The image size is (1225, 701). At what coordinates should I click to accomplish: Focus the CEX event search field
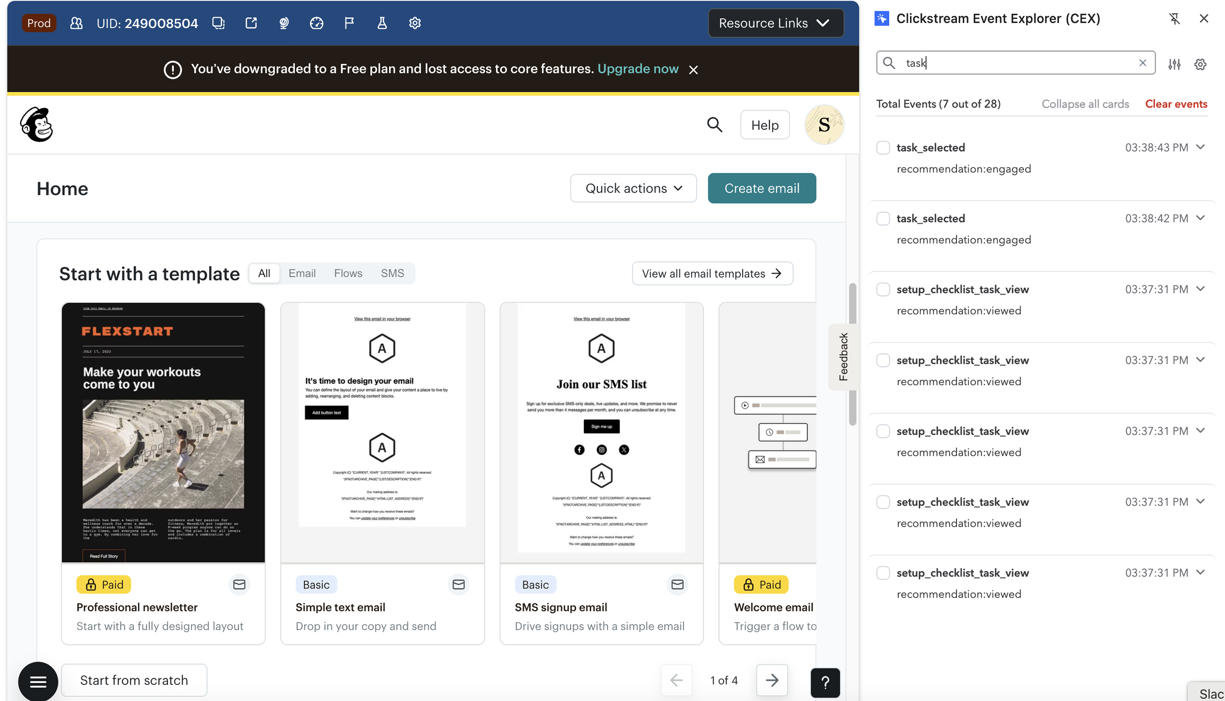click(1015, 63)
